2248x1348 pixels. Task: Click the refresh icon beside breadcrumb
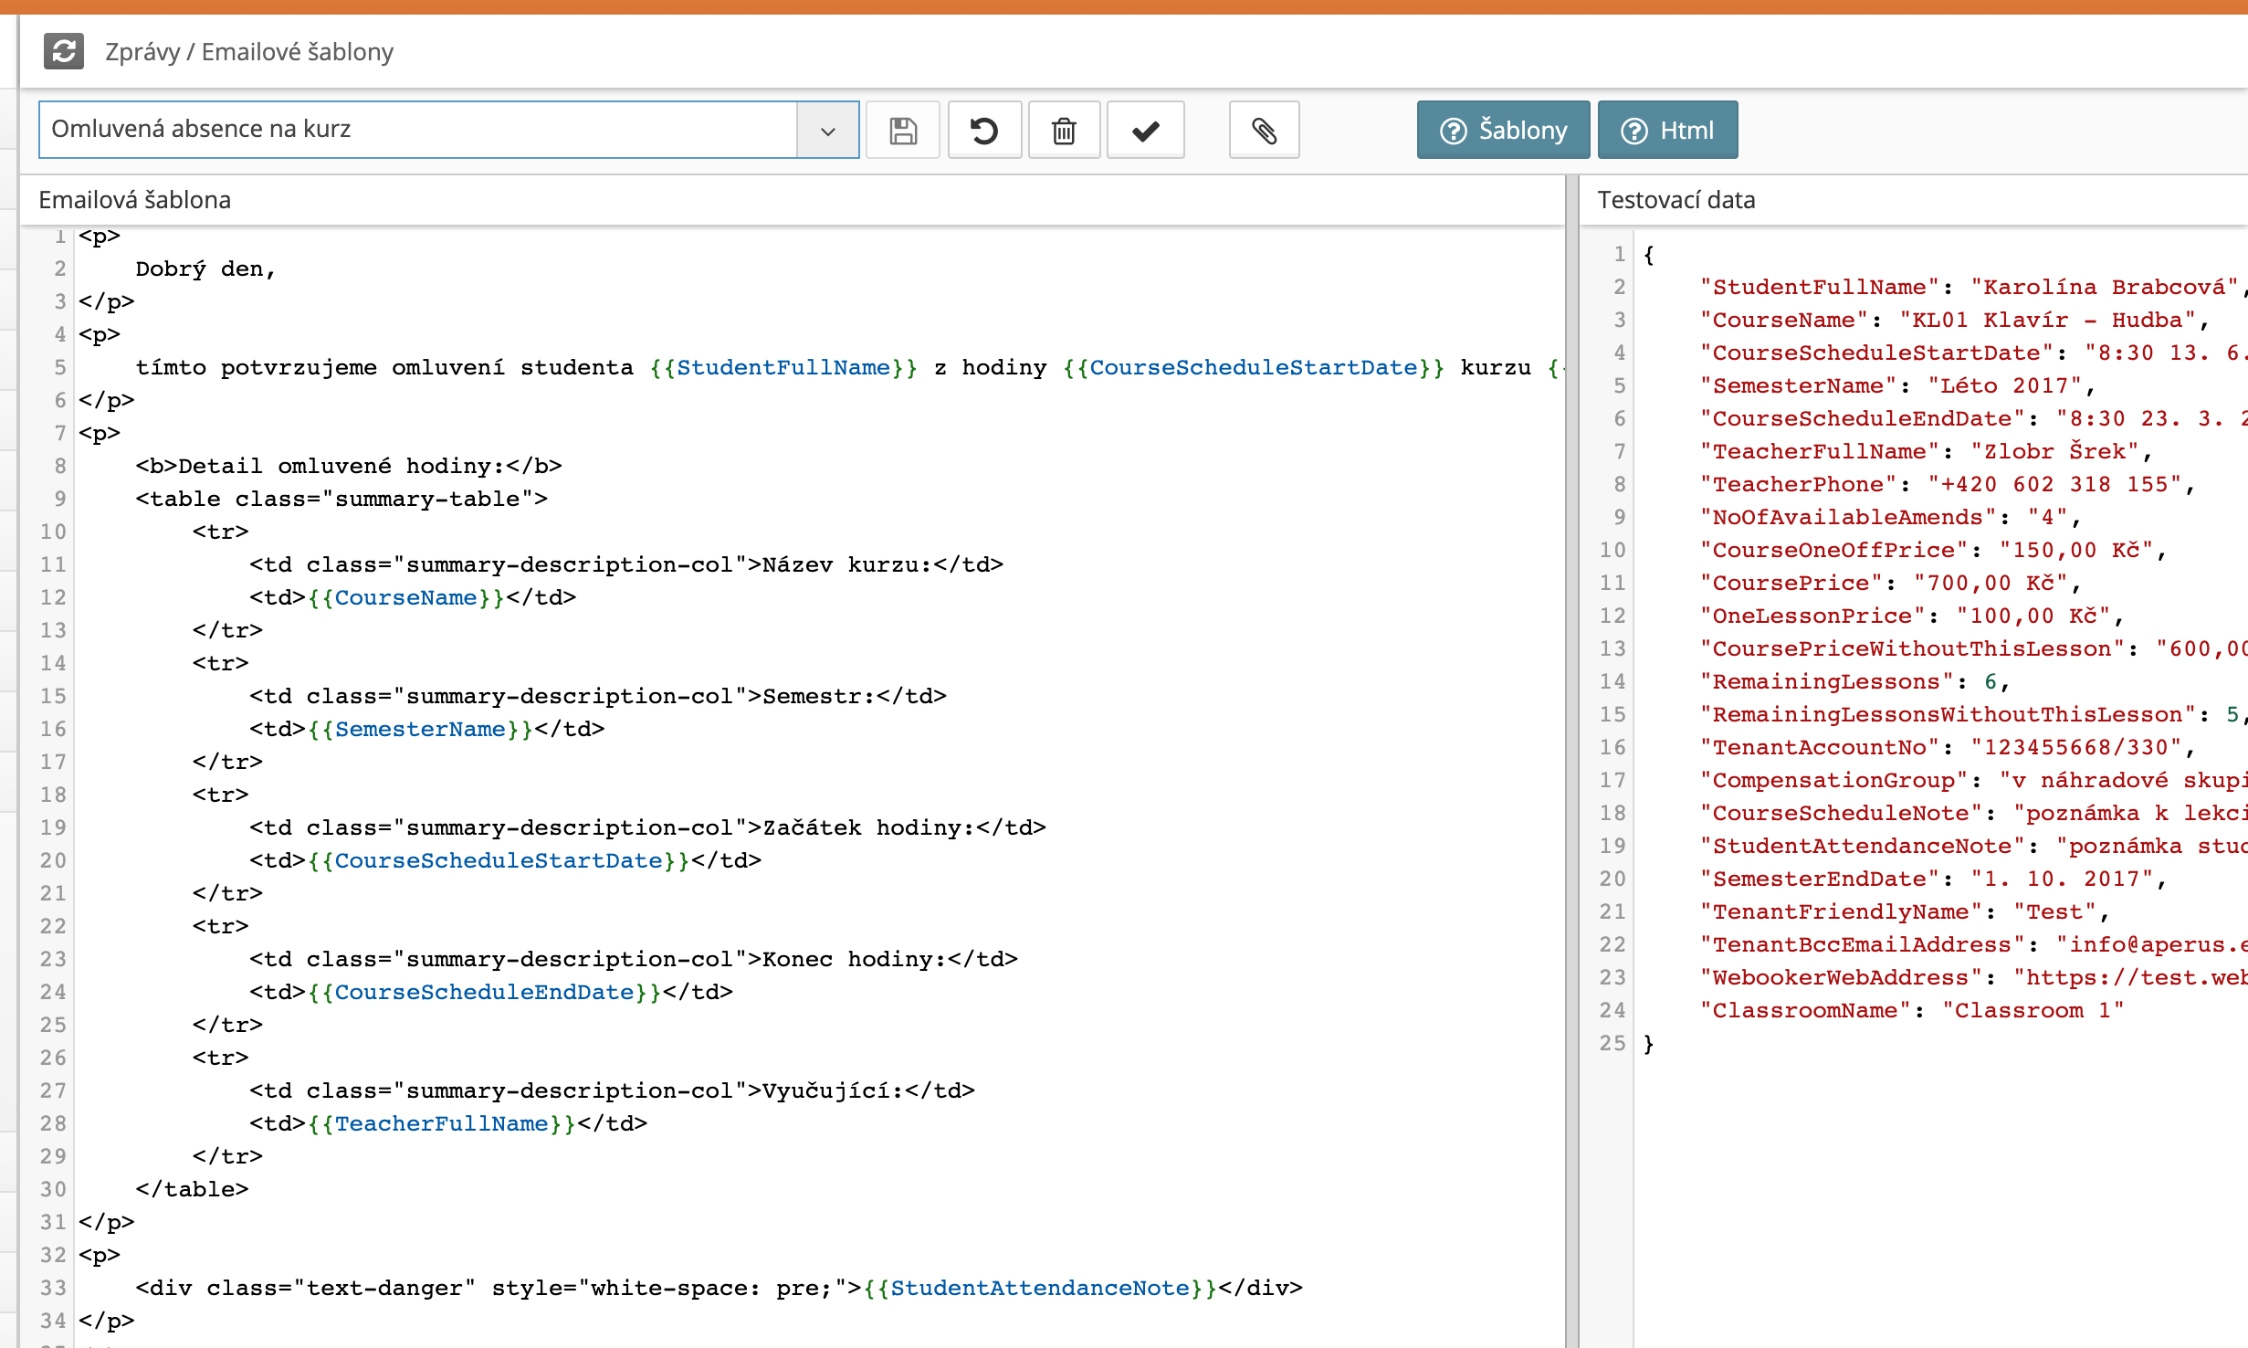64,51
